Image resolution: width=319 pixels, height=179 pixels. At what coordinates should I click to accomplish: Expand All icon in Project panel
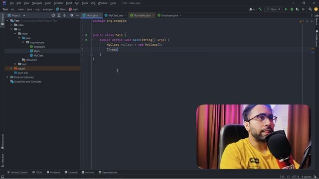click(59, 15)
